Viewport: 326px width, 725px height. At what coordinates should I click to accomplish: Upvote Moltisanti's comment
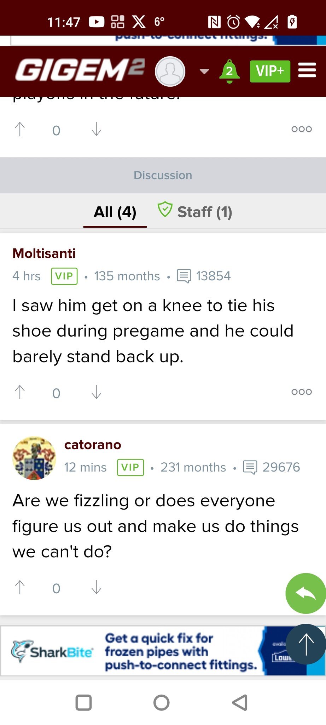(x=20, y=392)
